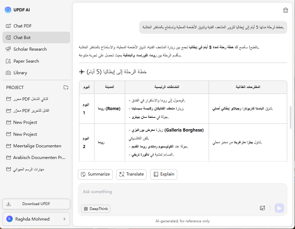Click the Download UPDF button
The image size is (295, 229).
(36, 204)
